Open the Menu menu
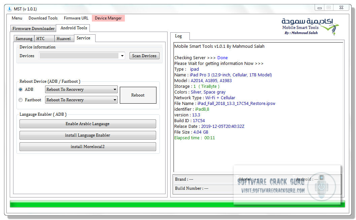The height and width of the screenshot is (220, 356). (17, 18)
